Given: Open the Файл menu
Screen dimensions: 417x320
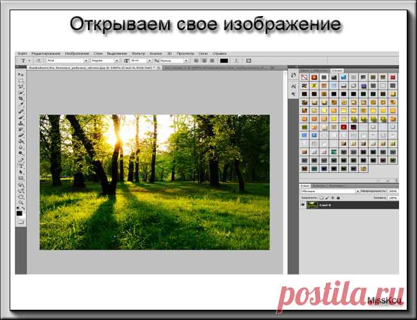Looking at the screenshot, I should (22, 53).
